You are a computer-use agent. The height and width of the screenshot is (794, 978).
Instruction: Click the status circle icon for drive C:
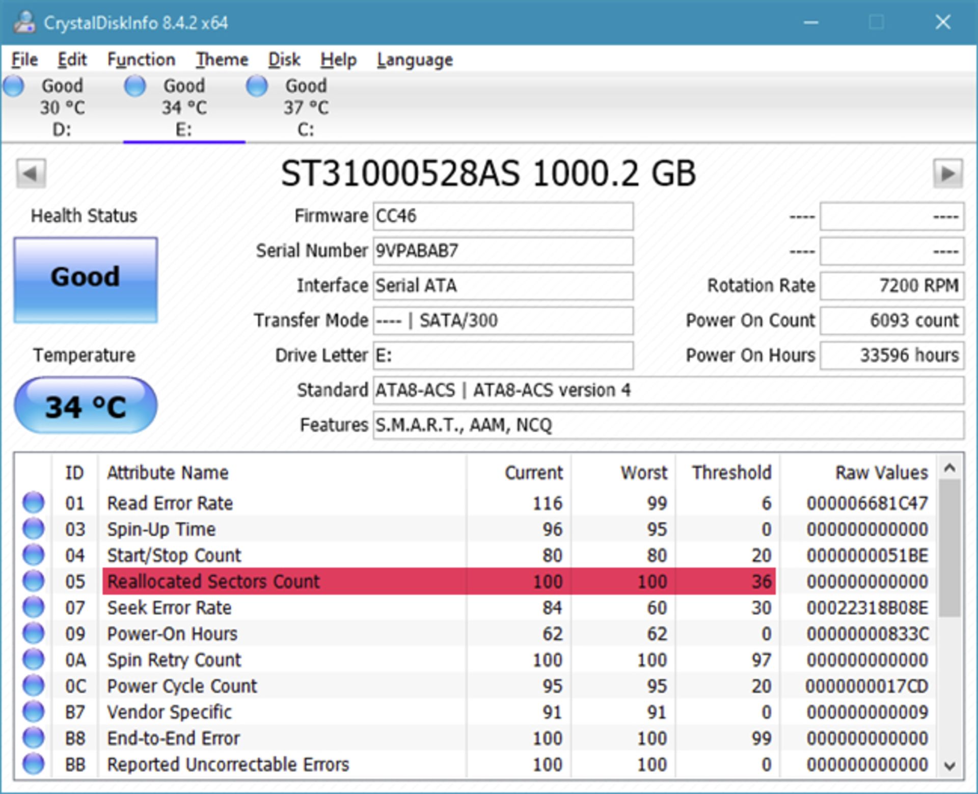(x=257, y=86)
